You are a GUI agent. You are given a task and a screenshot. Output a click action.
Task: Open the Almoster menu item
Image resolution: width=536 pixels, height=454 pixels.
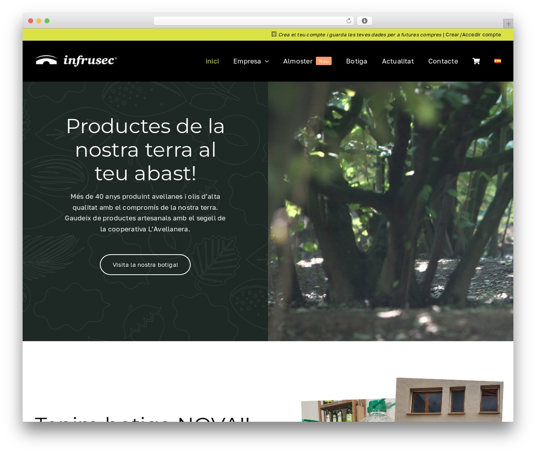click(298, 61)
